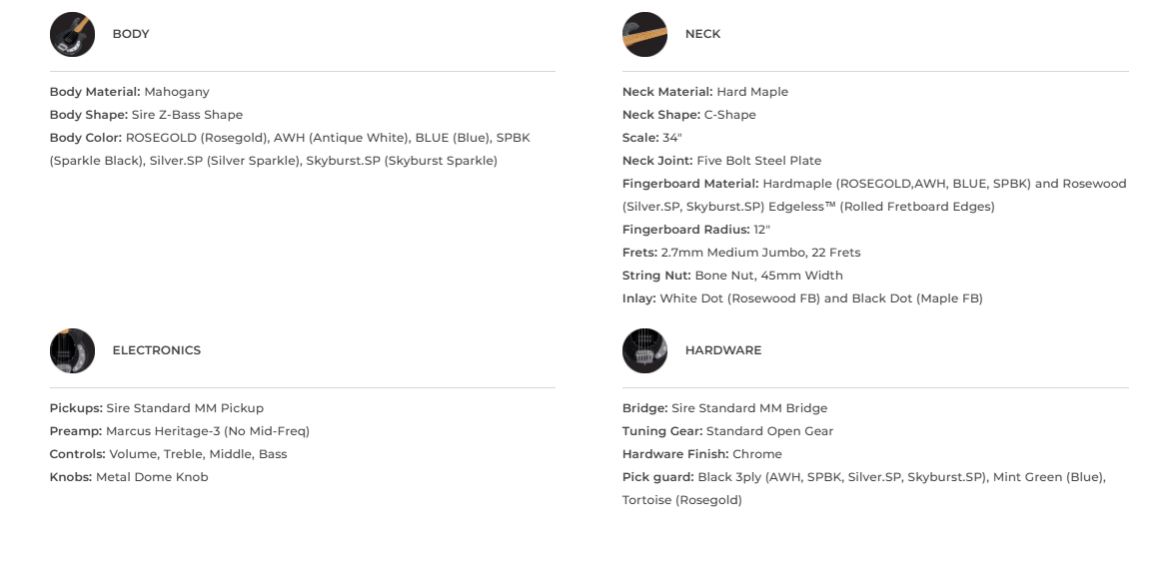Click the Pick guard label
This screenshot has width=1172, height=565.
pos(658,477)
